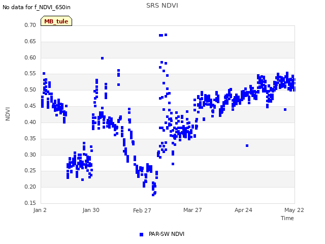This screenshot has height=244, width=325.
Task: Click the 0.25 y-axis tick label
Action: click(30, 171)
